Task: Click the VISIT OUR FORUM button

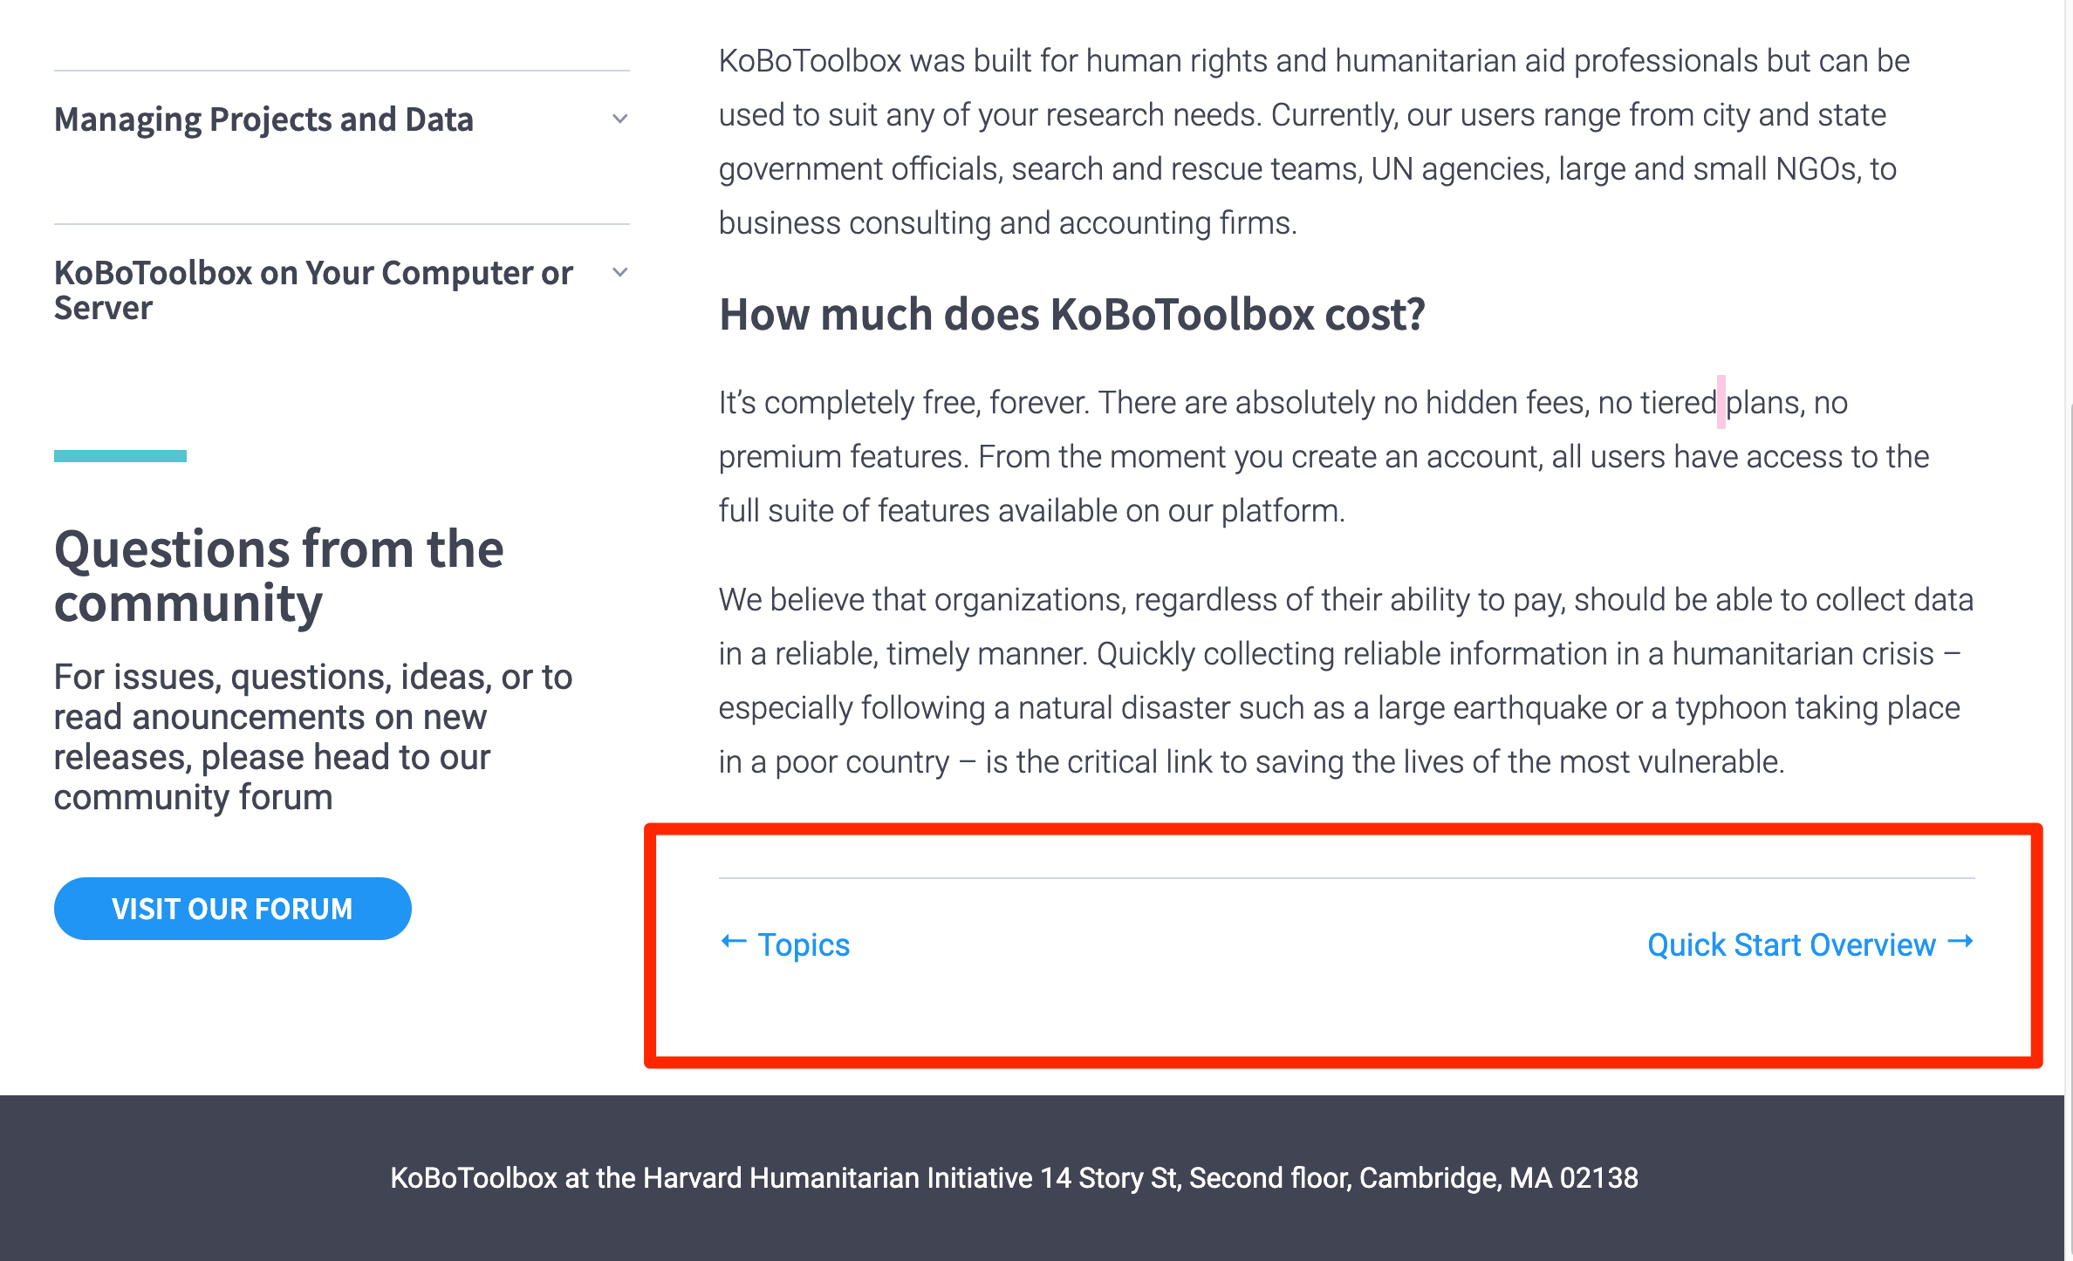Action: pyautogui.click(x=232, y=908)
